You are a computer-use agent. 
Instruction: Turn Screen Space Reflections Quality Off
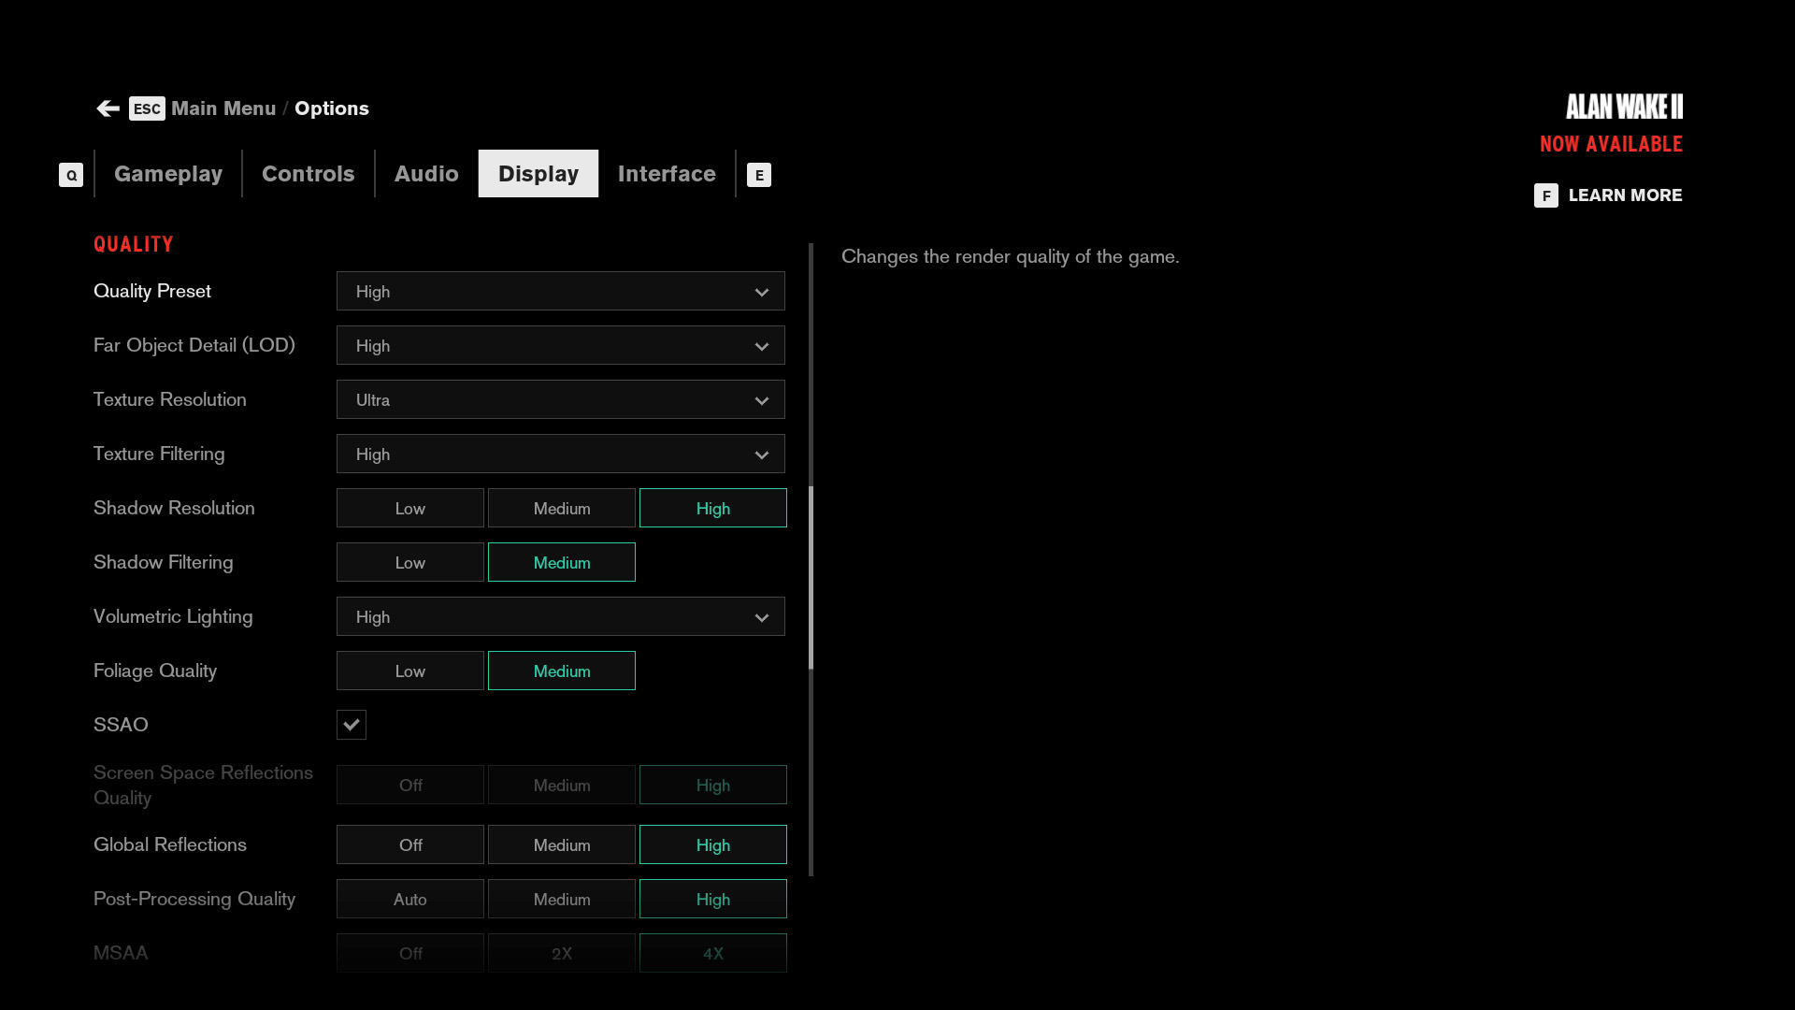pos(410,785)
